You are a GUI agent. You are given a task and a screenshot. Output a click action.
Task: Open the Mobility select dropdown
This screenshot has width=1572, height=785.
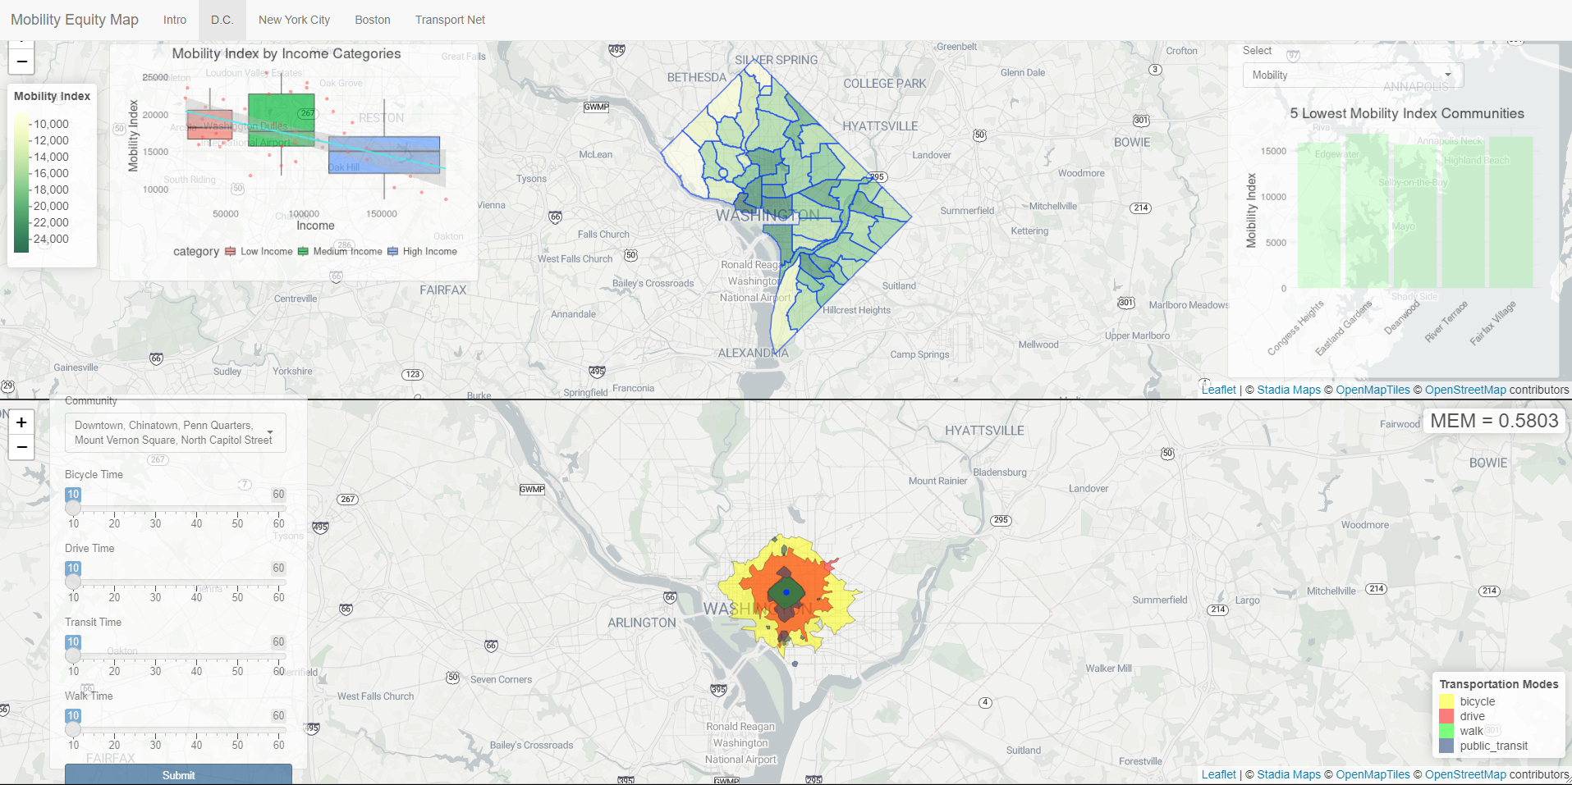[x=1352, y=75]
